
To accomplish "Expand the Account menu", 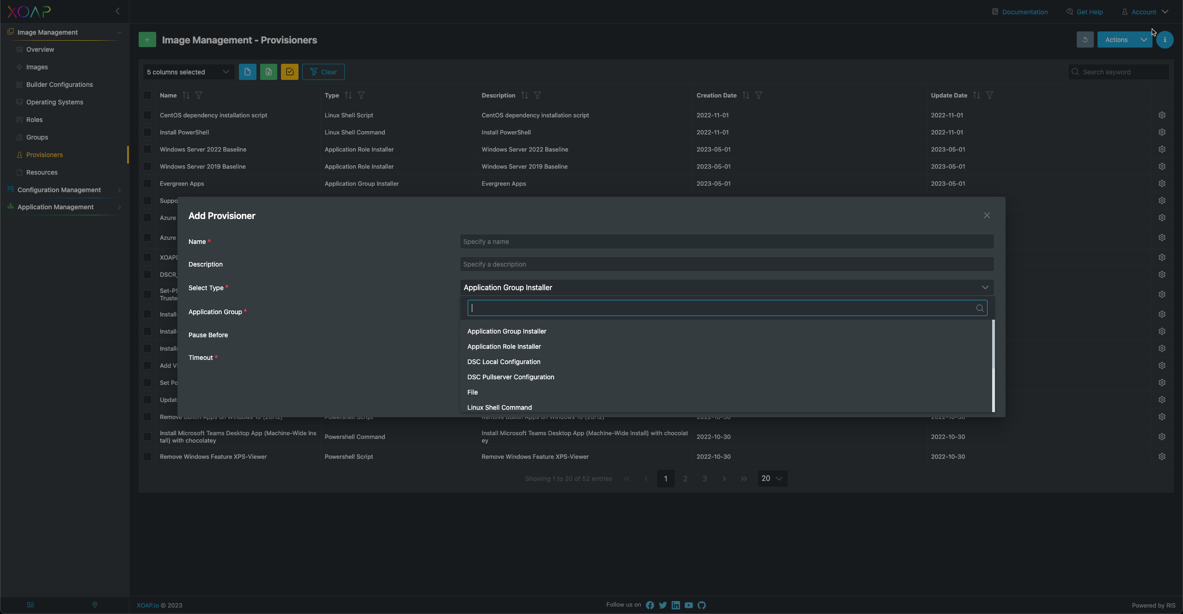I will [1145, 12].
